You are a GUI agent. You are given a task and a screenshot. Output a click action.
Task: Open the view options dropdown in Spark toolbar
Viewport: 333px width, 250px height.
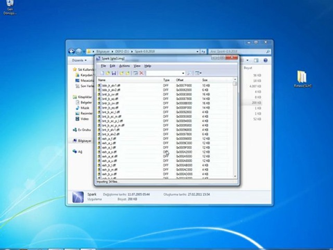(x=198, y=73)
